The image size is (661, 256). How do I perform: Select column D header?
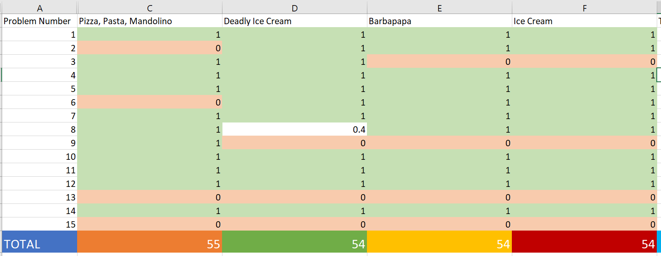click(294, 8)
